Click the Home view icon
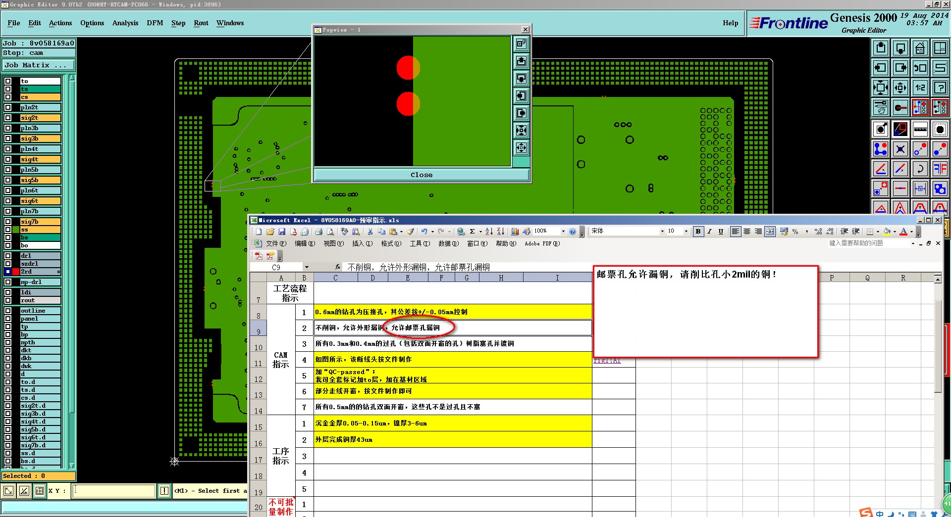The width and height of the screenshot is (951, 517). pos(920,48)
